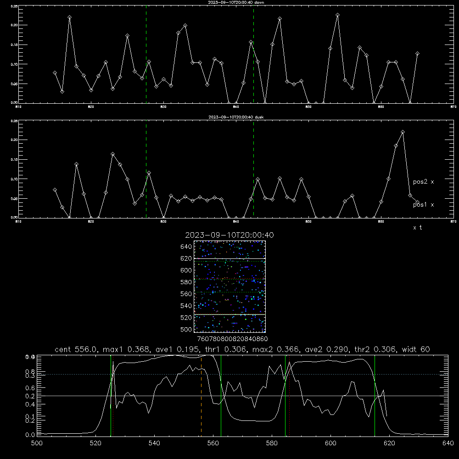This screenshot has width=459, height=459.
Task: Click the dawn plot diamond peak near 854
Action: click(x=337, y=15)
